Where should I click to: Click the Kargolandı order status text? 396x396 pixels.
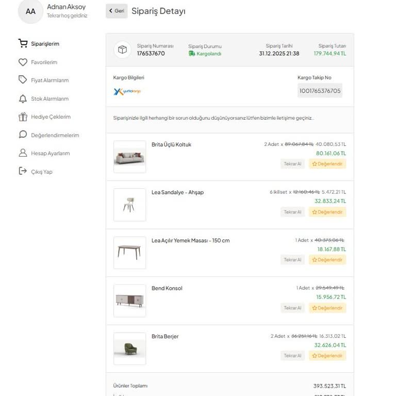(209, 54)
